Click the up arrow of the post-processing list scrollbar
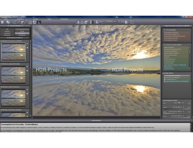This screenshot has width=193, height=148. (189, 47)
